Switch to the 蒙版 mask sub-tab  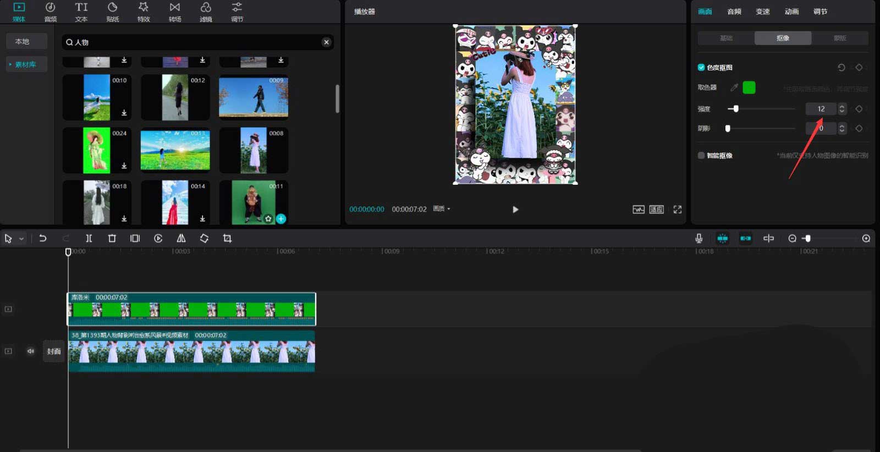(x=839, y=38)
